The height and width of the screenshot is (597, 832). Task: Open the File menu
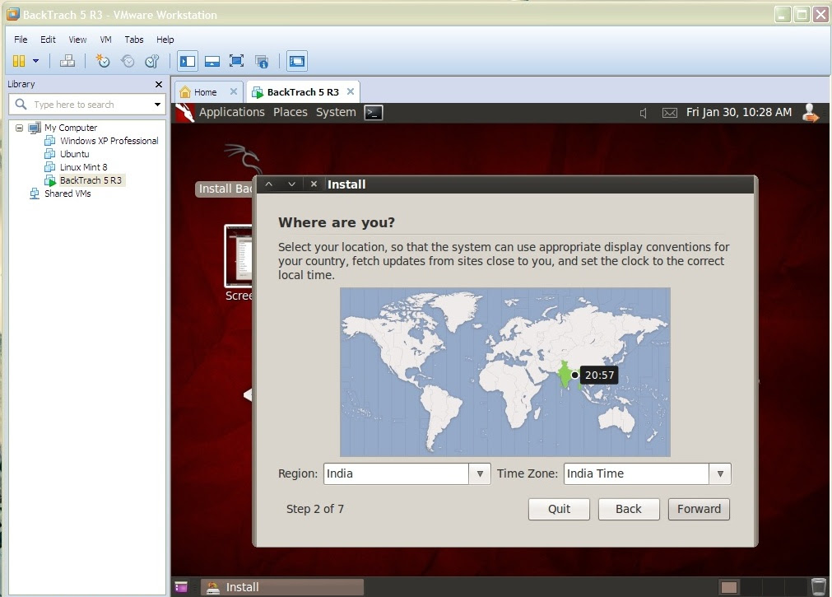click(x=21, y=40)
